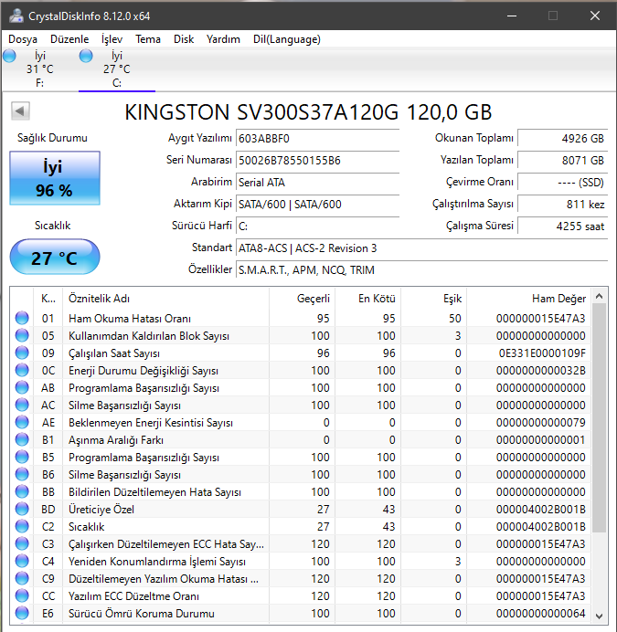Open the İşlev menu

click(x=112, y=39)
